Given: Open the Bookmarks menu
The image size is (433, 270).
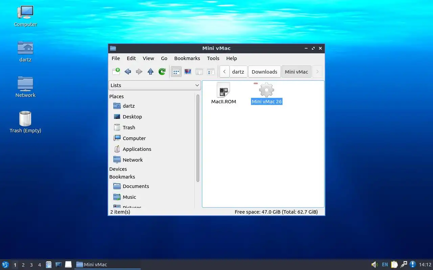Looking at the screenshot, I should [187, 58].
